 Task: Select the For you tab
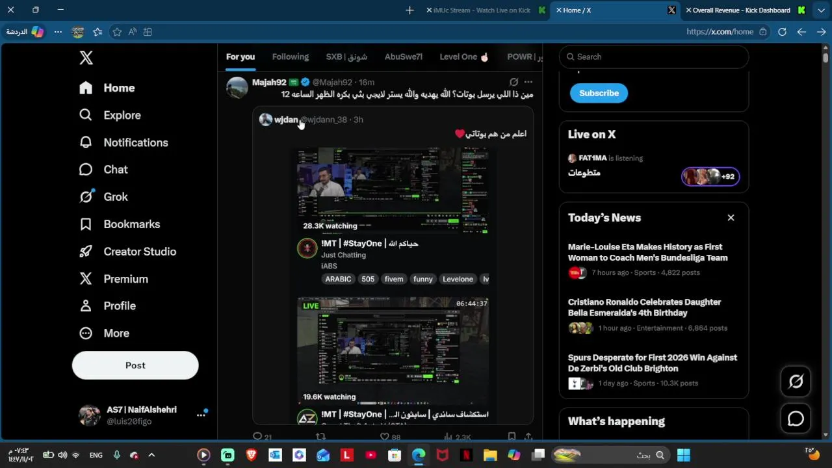240,57
